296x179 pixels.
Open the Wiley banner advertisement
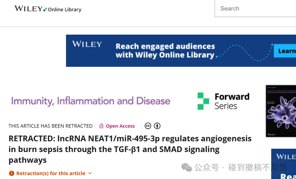pos(181,50)
